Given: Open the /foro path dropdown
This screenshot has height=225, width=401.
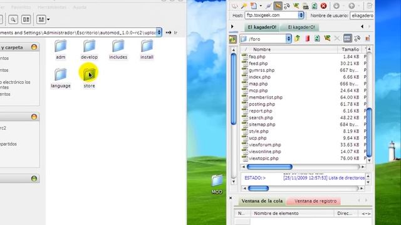Looking at the screenshot, I should tap(288, 39).
